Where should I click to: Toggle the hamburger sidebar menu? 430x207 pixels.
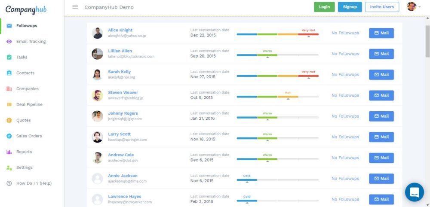point(75,7)
